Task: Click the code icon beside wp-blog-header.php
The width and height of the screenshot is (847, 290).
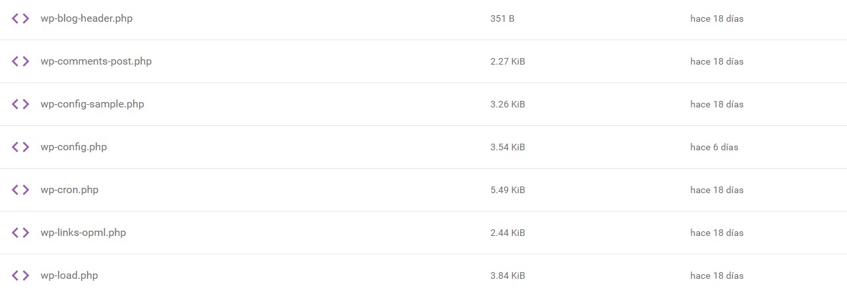Action: coord(20,18)
